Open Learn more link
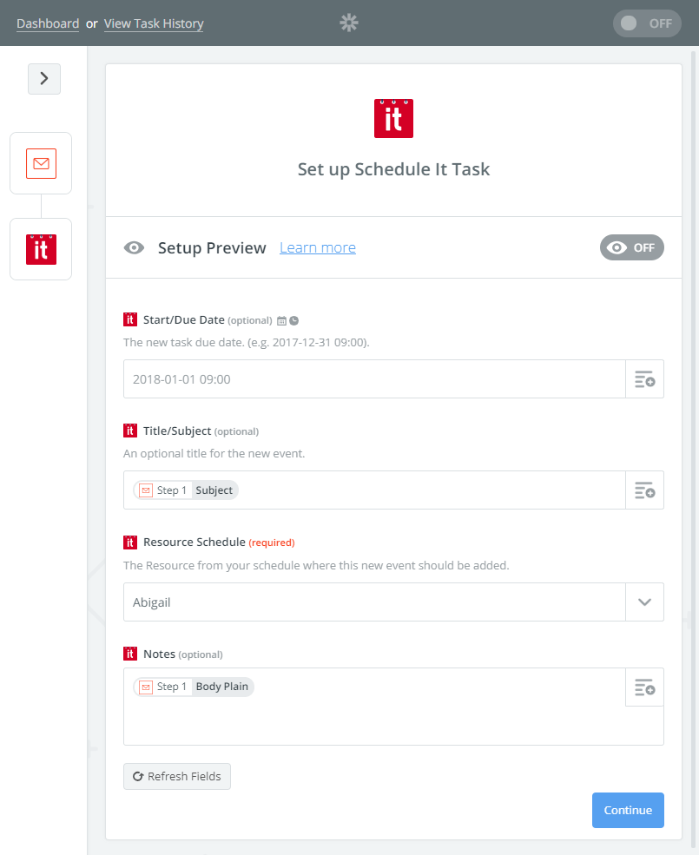699x855 pixels. coord(318,247)
